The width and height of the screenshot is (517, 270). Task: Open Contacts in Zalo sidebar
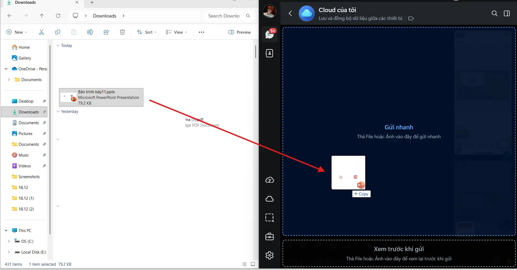(x=270, y=53)
